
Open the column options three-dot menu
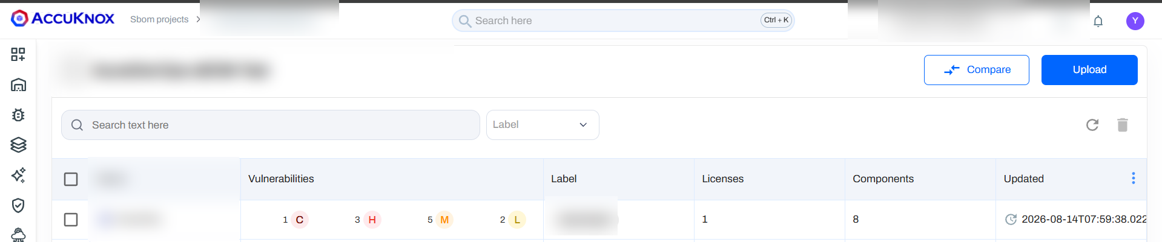(x=1134, y=178)
